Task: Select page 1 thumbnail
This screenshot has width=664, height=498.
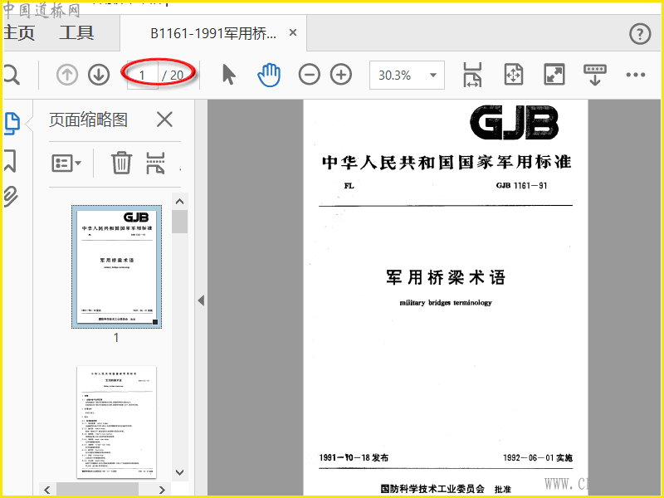Action: (116, 266)
